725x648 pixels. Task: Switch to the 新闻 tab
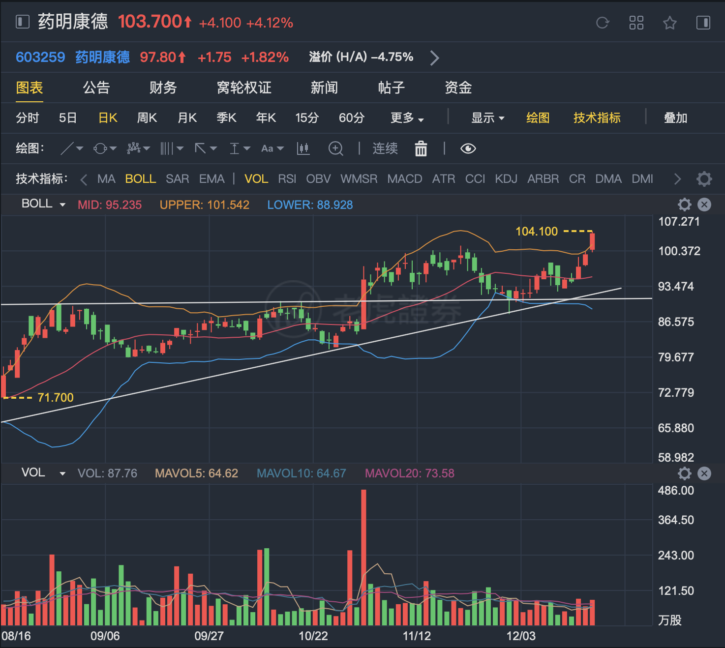[324, 88]
